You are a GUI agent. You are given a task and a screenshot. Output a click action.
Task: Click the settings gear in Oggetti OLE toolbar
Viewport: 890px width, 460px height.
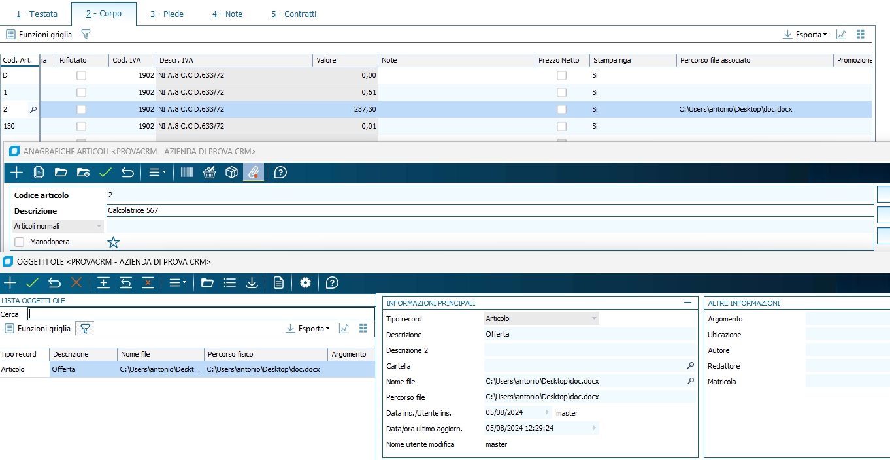point(305,283)
